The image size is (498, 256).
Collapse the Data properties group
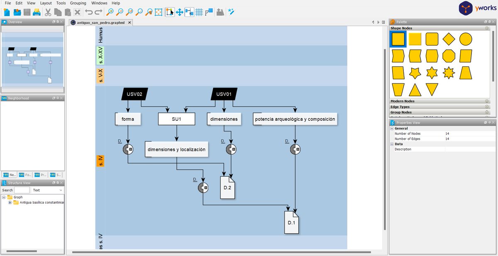pos(392,144)
